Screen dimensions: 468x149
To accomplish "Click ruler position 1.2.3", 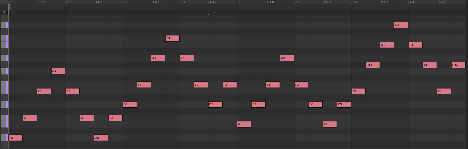I will pyautogui.click(x=99, y=2).
